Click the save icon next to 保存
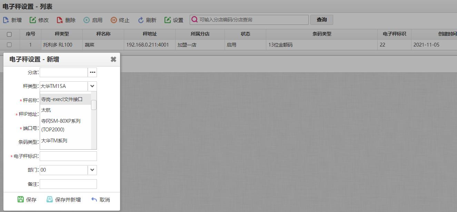Viewport: 457px width, 212px height. coord(21,199)
